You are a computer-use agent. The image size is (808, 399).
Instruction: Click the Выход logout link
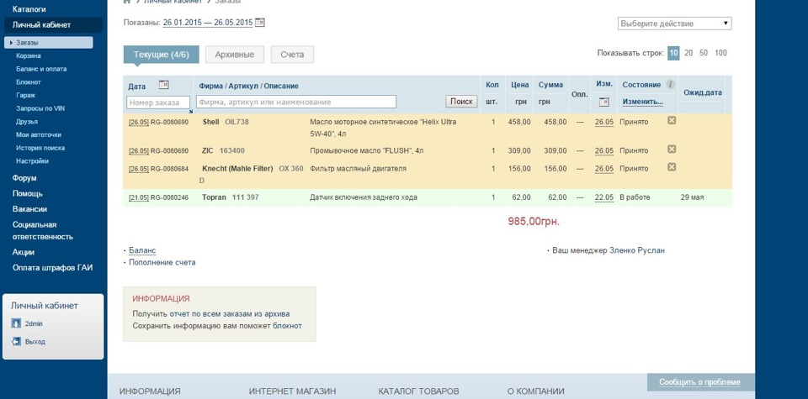coord(35,341)
